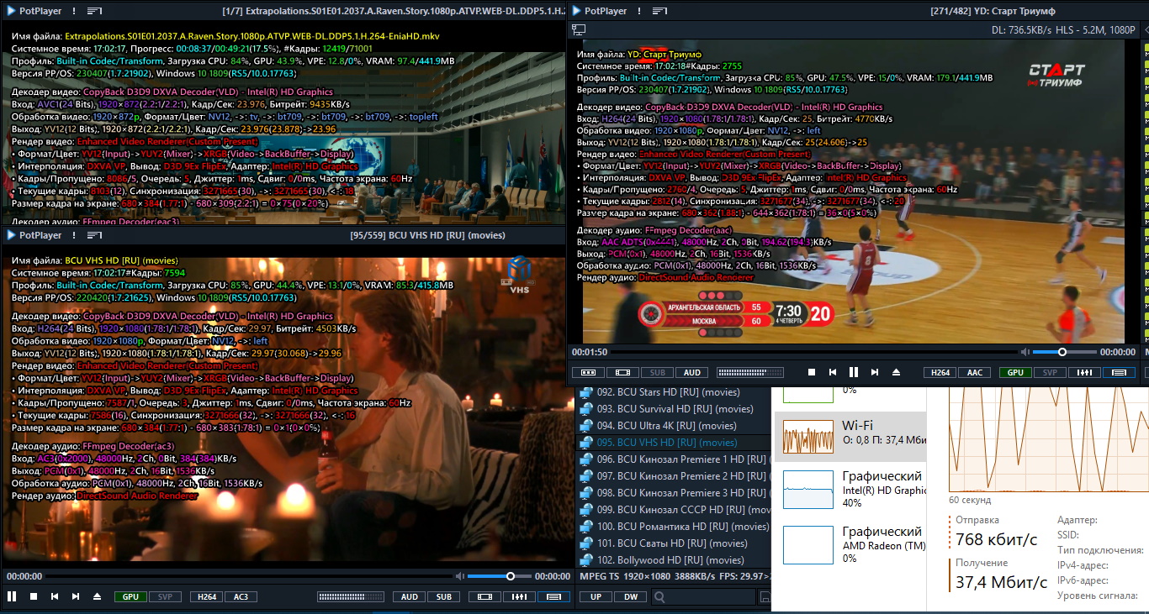Skip to previous item in BCU VHS HD window
The height and width of the screenshot is (614, 1149).
pos(55,596)
